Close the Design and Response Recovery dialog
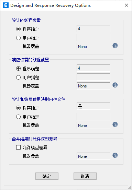Screen dimensions: 132x190 [x=126, y=5]
